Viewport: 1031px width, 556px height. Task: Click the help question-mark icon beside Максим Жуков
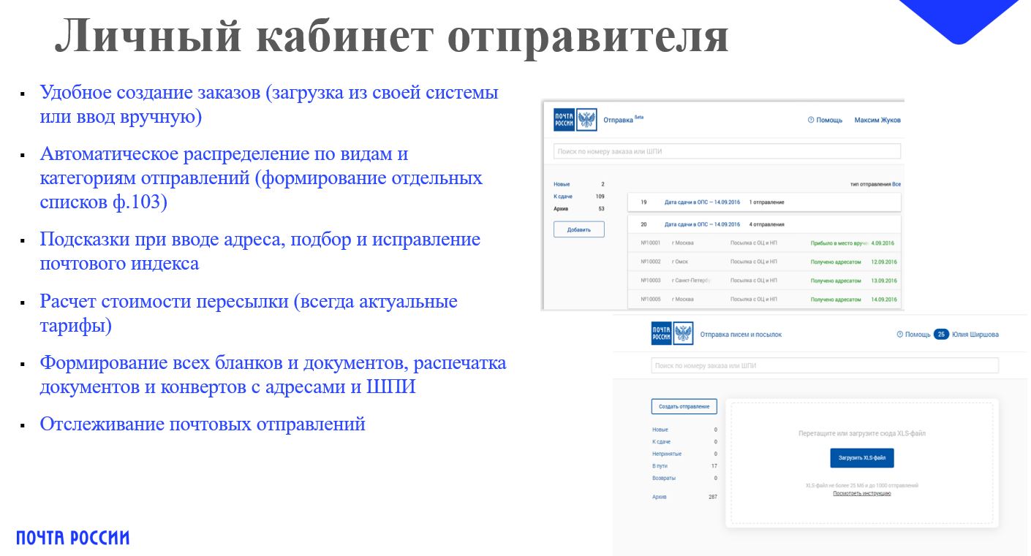810,120
